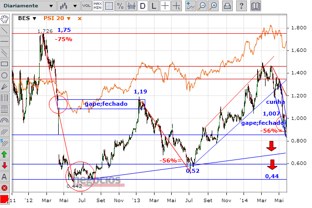312x208 pixels.
Task: Select the horizontal retracement lines tool
Action: pos(4,109)
